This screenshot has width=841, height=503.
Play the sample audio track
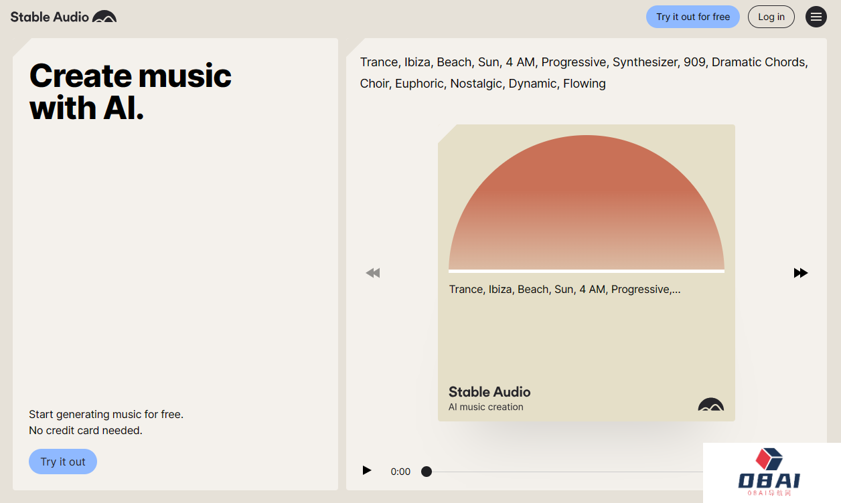click(x=367, y=470)
